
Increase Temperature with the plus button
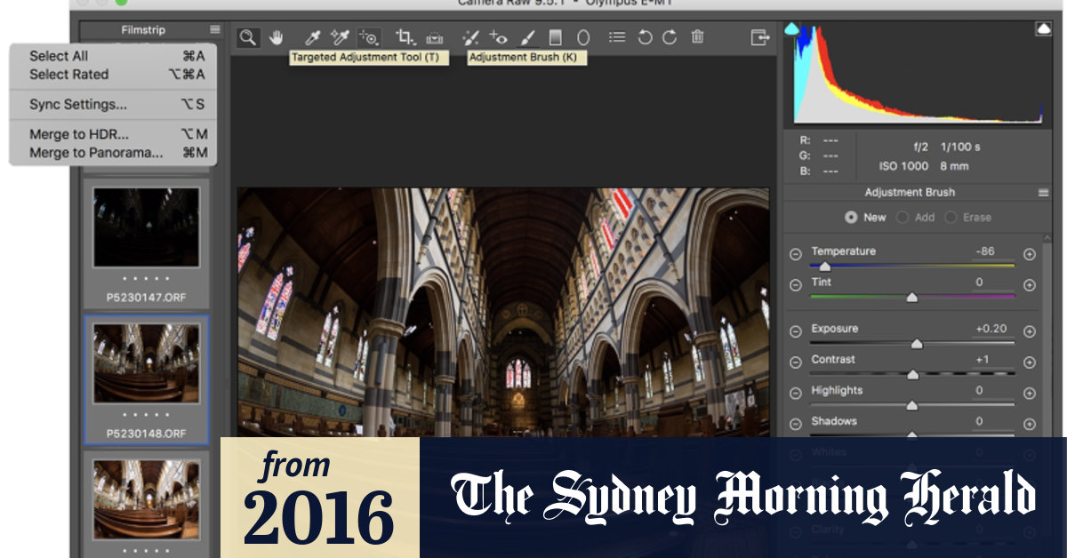1030,254
